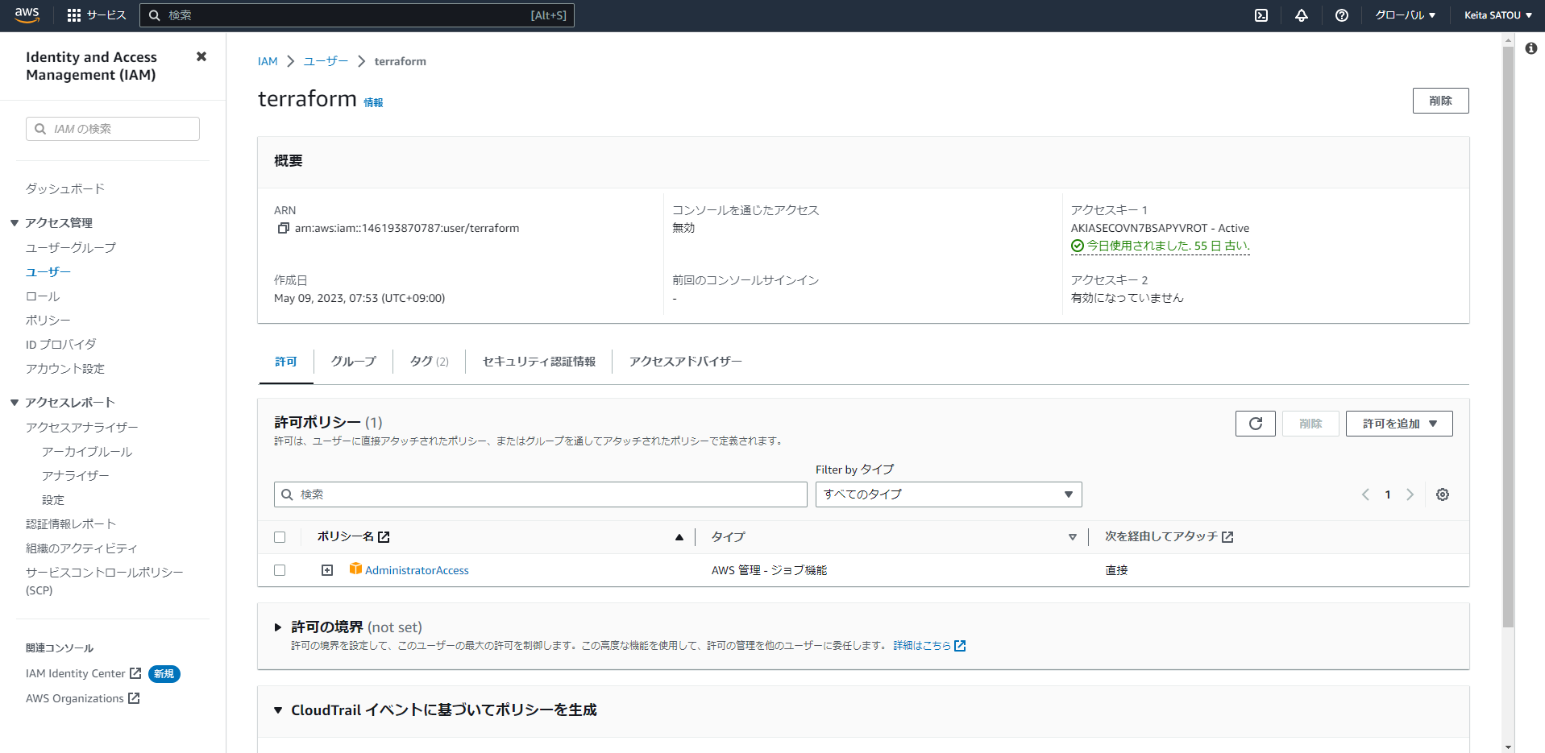Switch to the グループ tab

pos(353,362)
